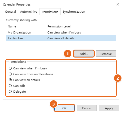Click the Apply button
Viewport: 122px width, 114px height.
tap(109, 108)
